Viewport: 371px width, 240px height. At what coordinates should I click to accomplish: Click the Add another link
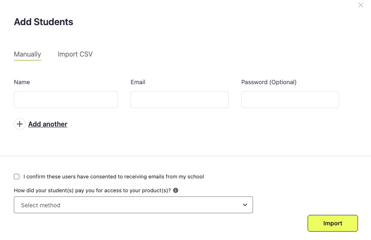[48, 124]
